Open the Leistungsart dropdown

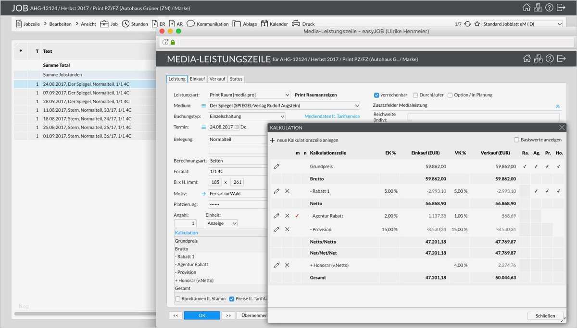tap(249, 95)
